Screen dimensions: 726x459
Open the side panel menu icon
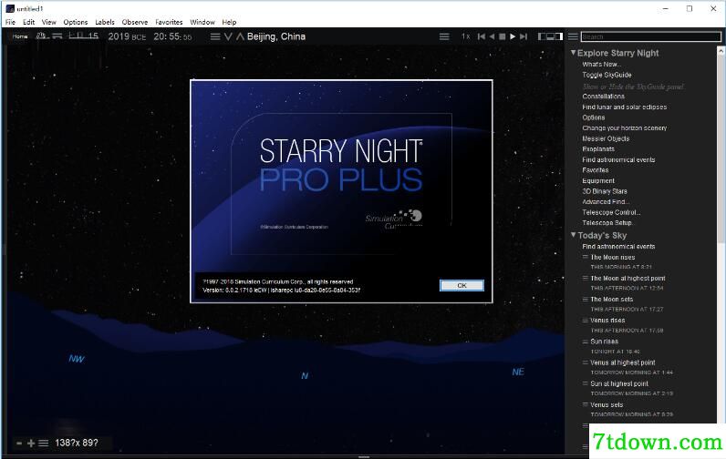click(573, 36)
